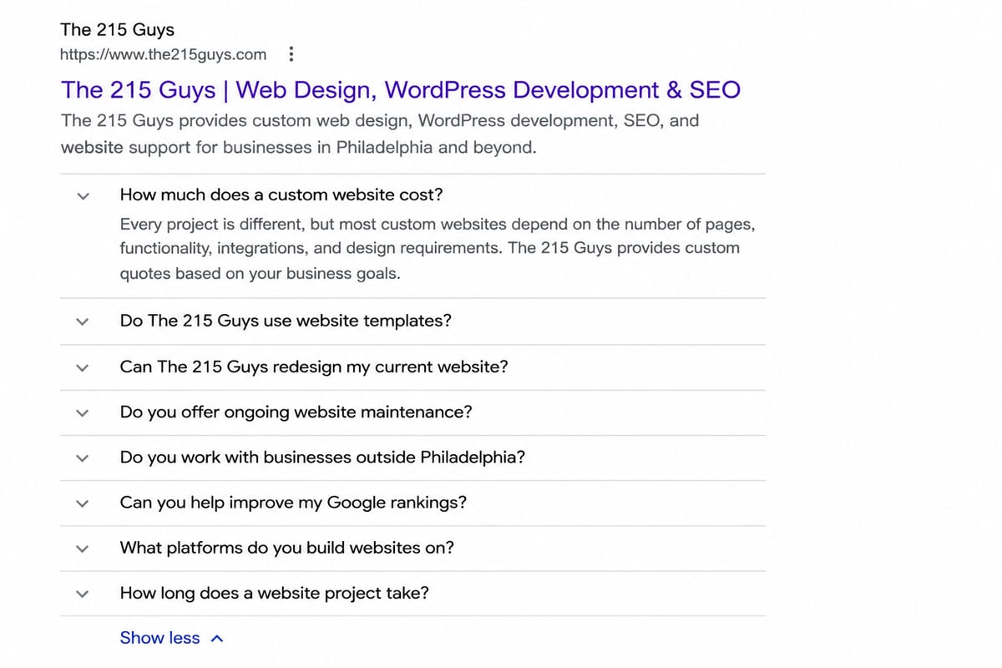Open the three-dot menu beside the URL
The width and height of the screenshot is (1002, 668).
coord(291,55)
